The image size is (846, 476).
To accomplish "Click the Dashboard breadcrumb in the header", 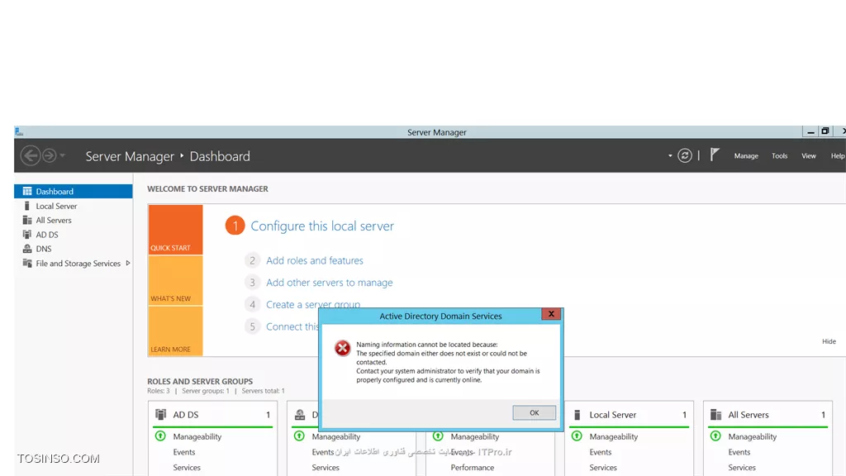I will click(220, 156).
